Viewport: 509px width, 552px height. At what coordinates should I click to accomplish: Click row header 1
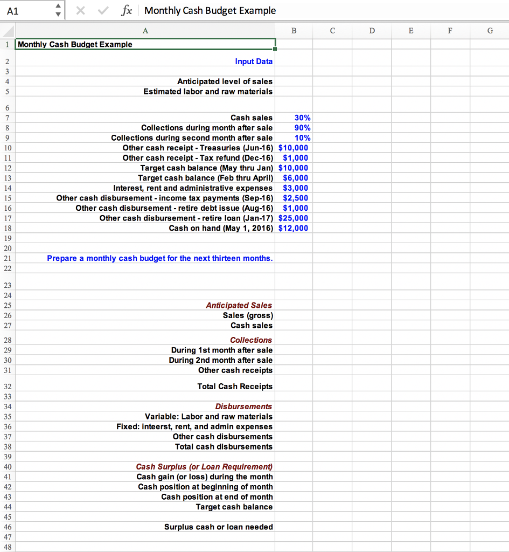pyautogui.click(x=7, y=44)
